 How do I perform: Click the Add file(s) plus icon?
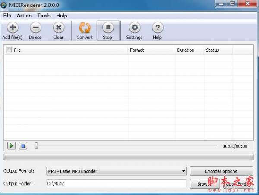pyautogui.click(x=13, y=28)
